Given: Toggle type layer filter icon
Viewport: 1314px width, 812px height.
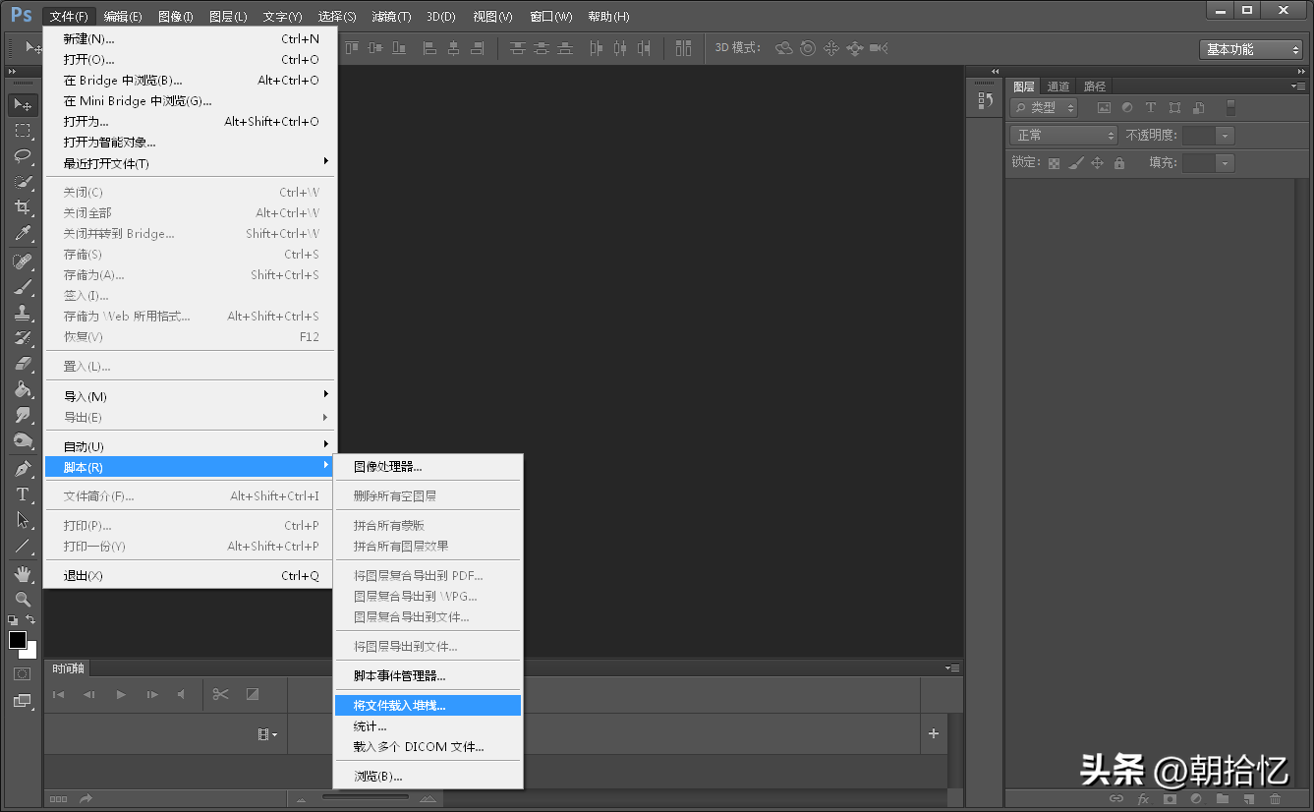Looking at the screenshot, I should tap(1150, 108).
